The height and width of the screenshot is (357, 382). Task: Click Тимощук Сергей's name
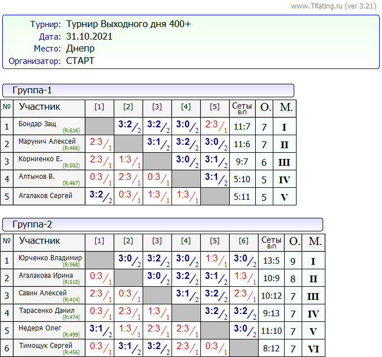tap(46, 346)
